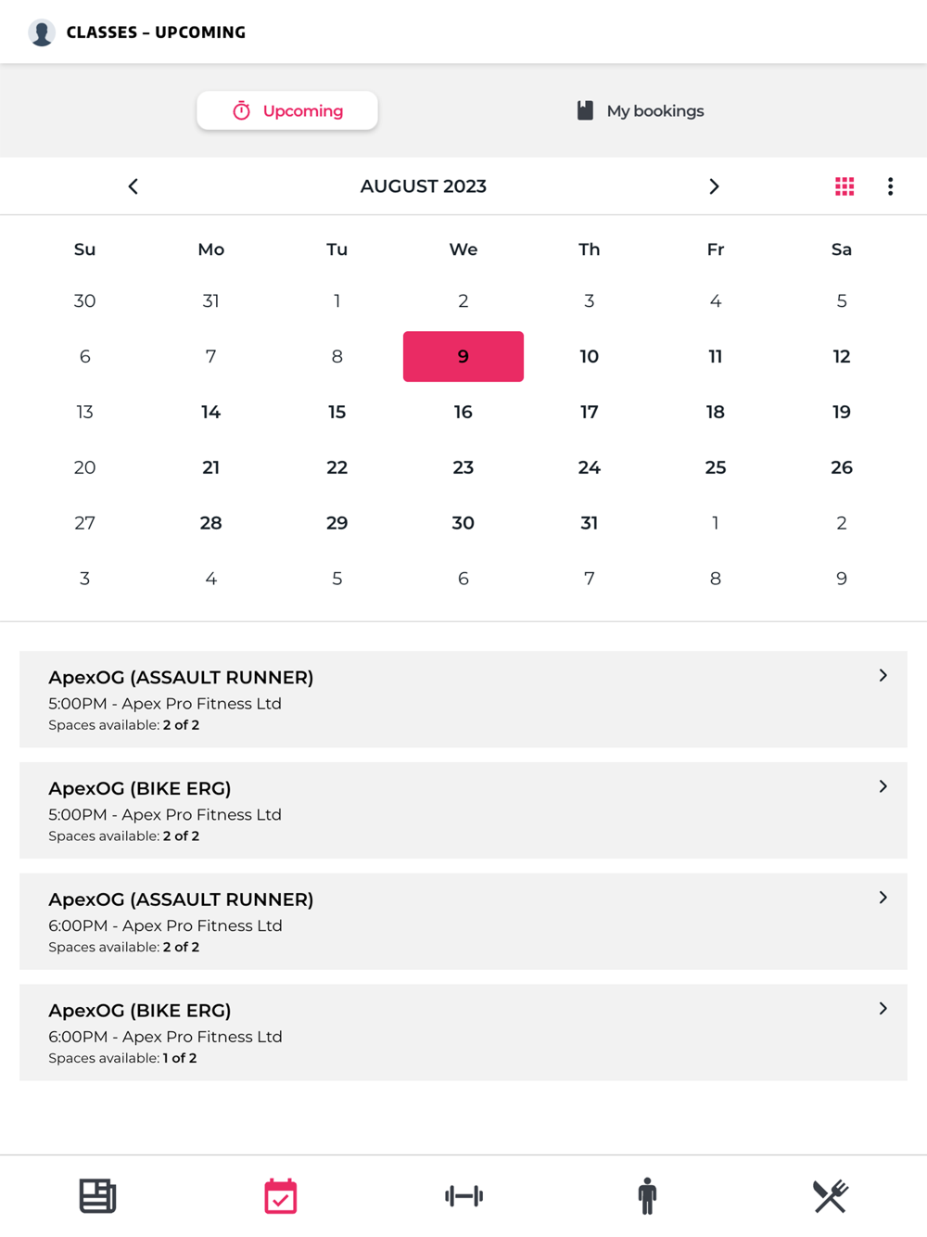
Task: Tap the calendar bookings icon in bottom bar
Action: [x=280, y=1195]
